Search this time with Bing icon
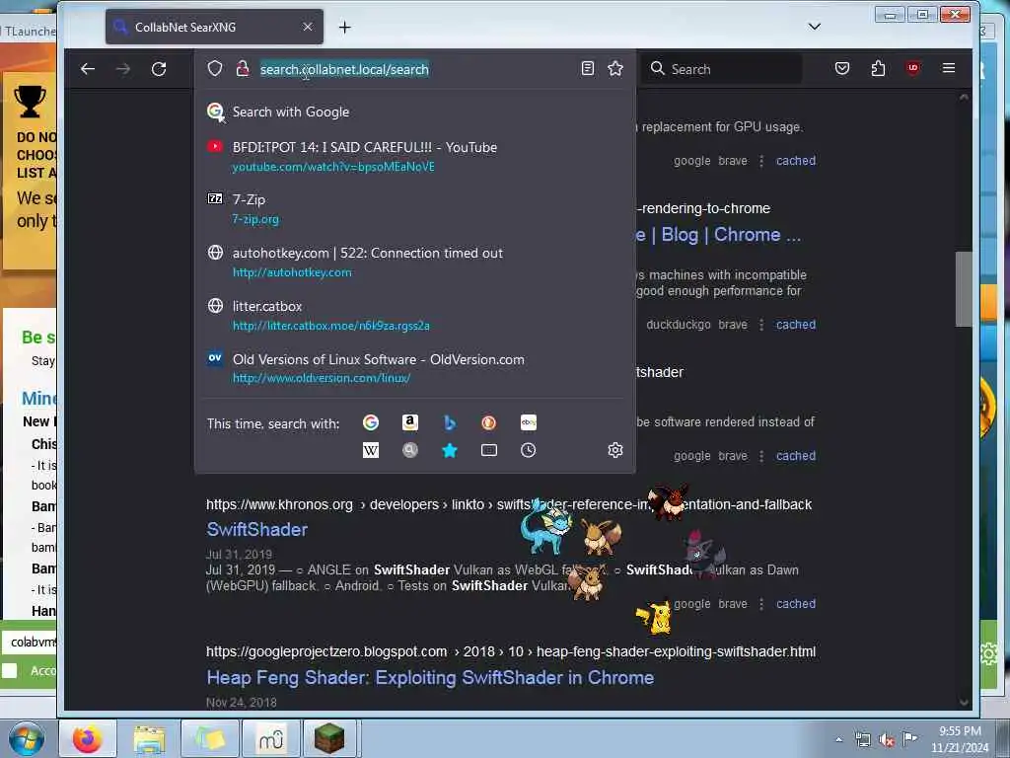This screenshot has width=1010, height=758. tap(450, 422)
